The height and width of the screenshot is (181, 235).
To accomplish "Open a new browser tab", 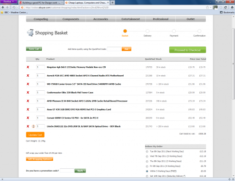I will coord(112,3).
